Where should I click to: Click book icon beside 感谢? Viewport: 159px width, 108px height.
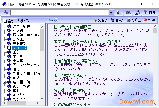(9, 91)
